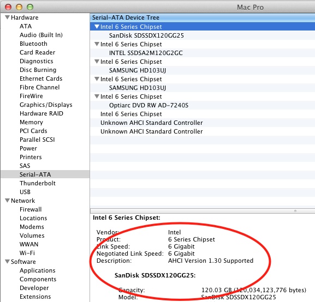Viewport: 315px width, 302px height.
Task: Open Diagnostics in the sidebar
Action: [x=37, y=61]
